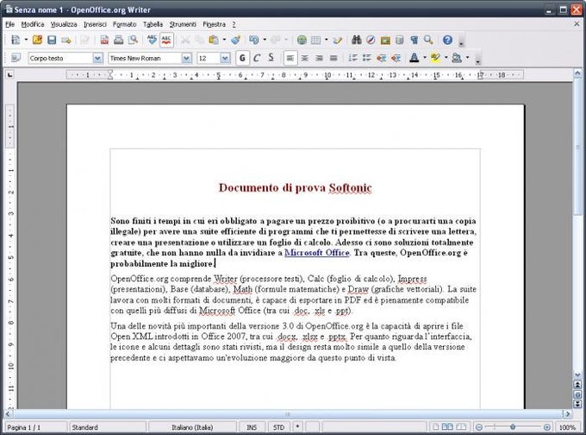Insert a table using the Table icon
This screenshot has width=586, height=435.
click(x=315, y=40)
